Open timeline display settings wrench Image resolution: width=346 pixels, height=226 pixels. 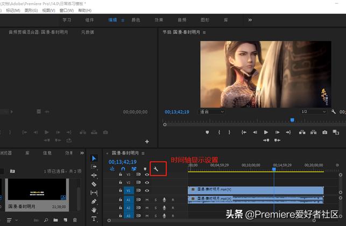(x=156, y=169)
